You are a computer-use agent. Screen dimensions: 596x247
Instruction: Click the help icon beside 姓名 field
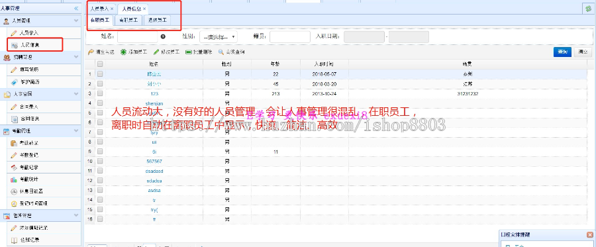pyautogui.click(x=163, y=36)
